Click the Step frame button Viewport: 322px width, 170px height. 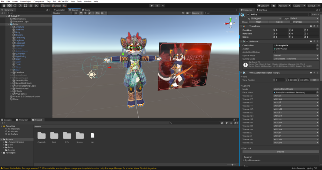(x=163, y=6)
